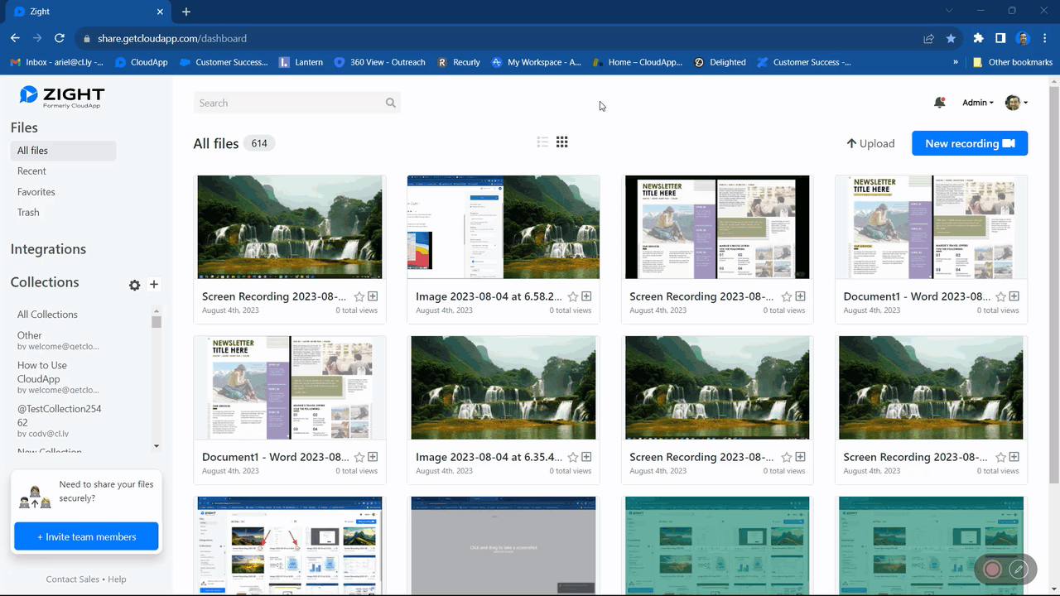This screenshot has width=1060, height=596.
Task: Add a new collection with plus icon
Action: [x=154, y=284]
